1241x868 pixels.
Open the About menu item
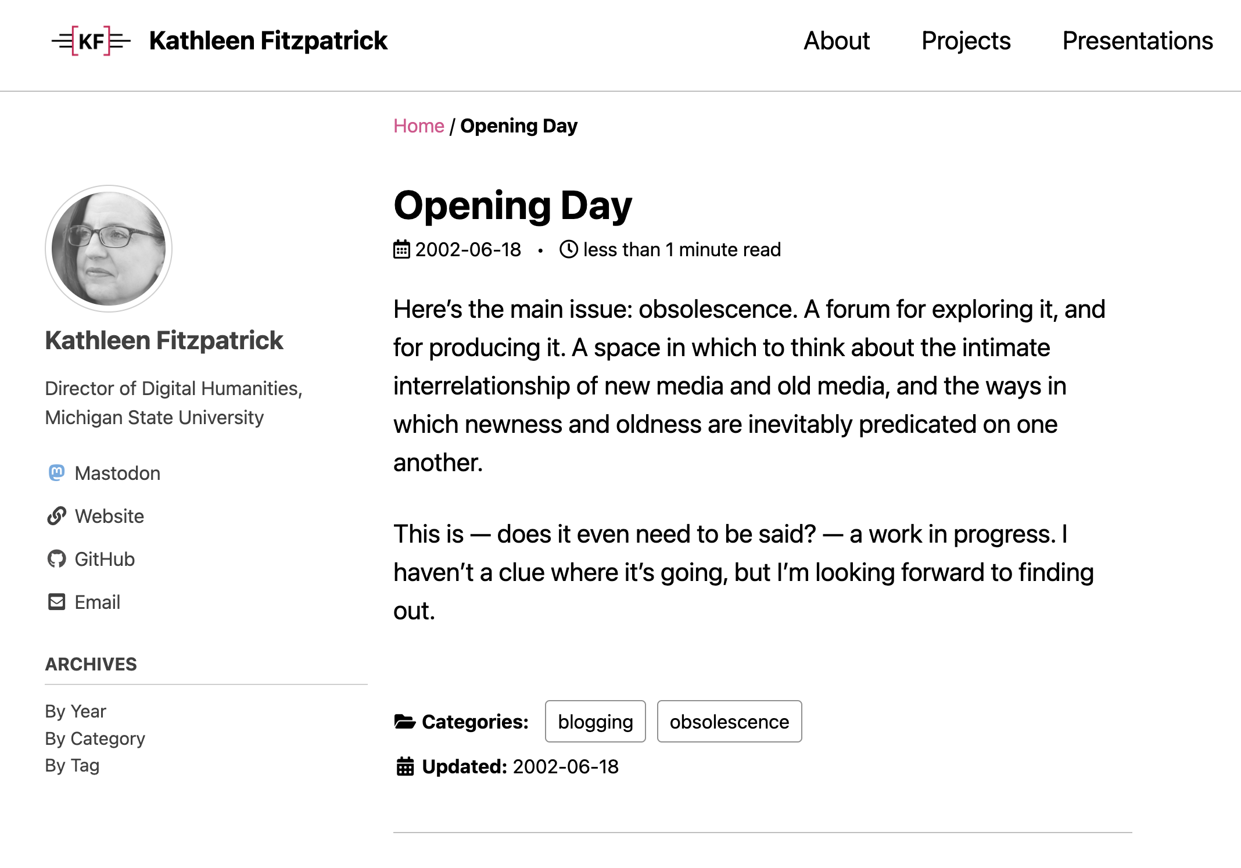click(x=837, y=41)
